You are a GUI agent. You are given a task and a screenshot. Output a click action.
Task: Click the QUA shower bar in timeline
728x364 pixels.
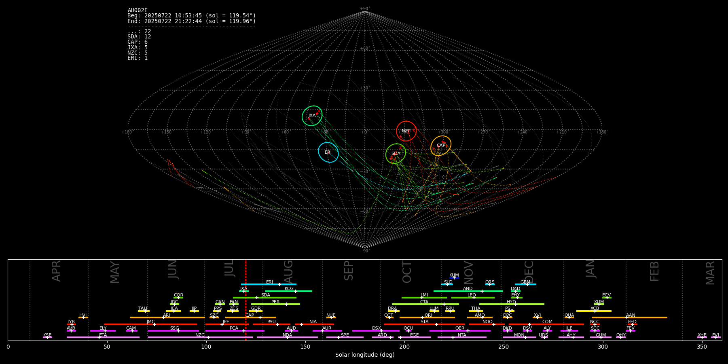(x=569, y=317)
